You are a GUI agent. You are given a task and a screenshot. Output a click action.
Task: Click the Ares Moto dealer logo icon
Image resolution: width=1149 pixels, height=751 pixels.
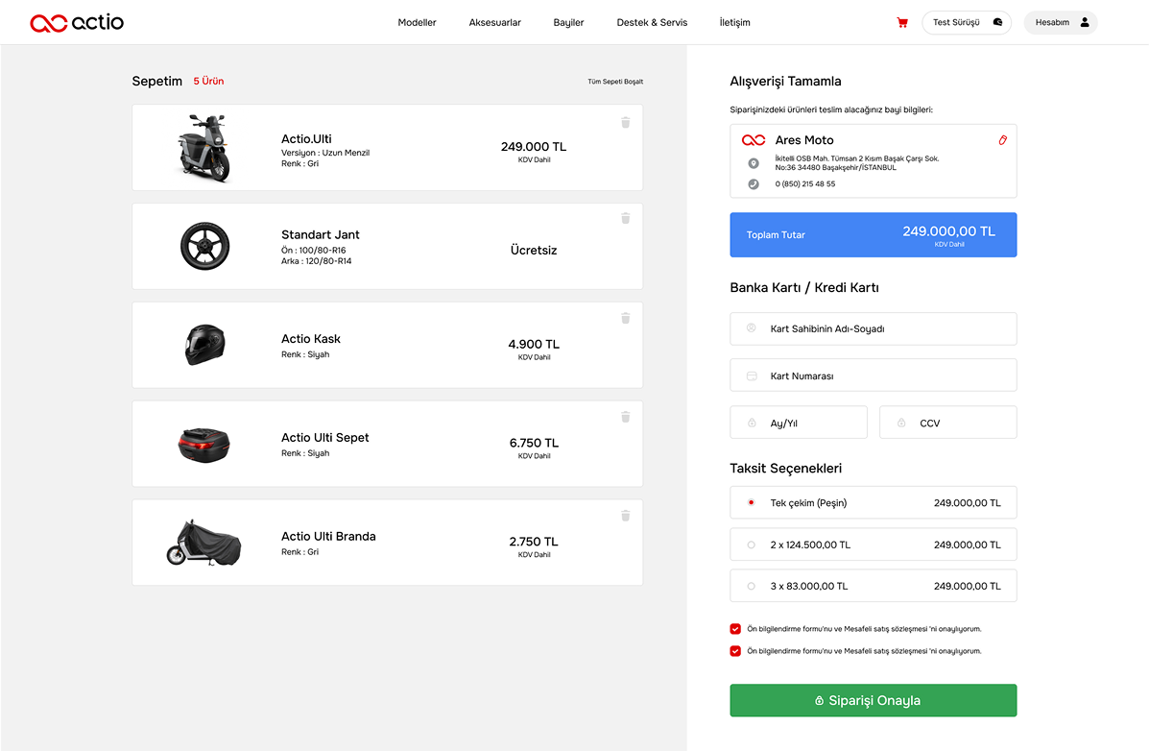coord(754,140)
